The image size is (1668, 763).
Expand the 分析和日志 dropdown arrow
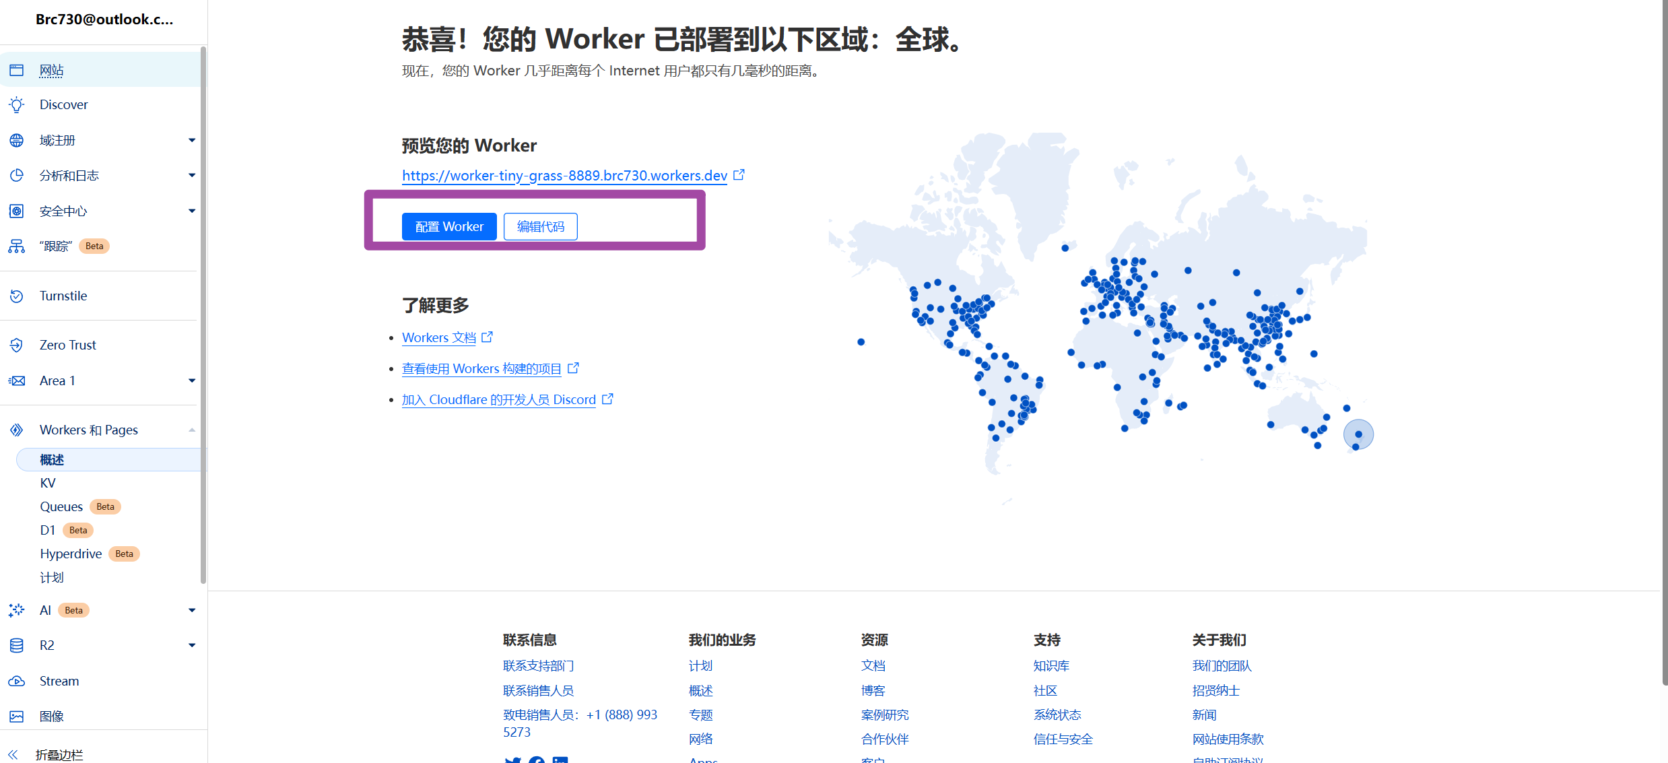[x=192, y=175]
